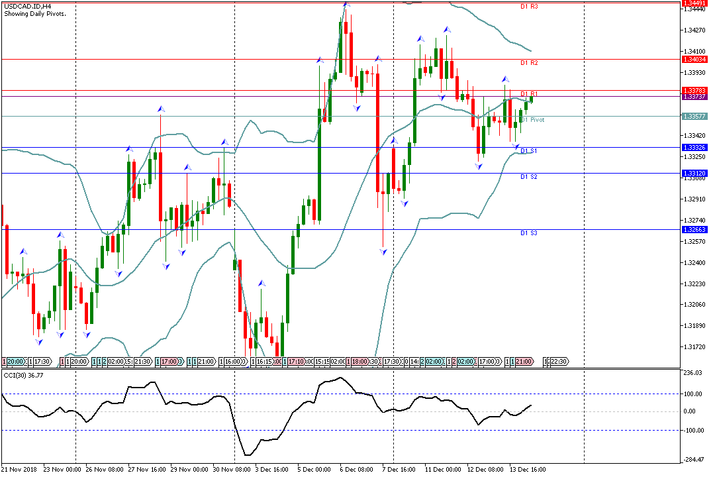Select the D1 Pivot label

click(532, 120)
